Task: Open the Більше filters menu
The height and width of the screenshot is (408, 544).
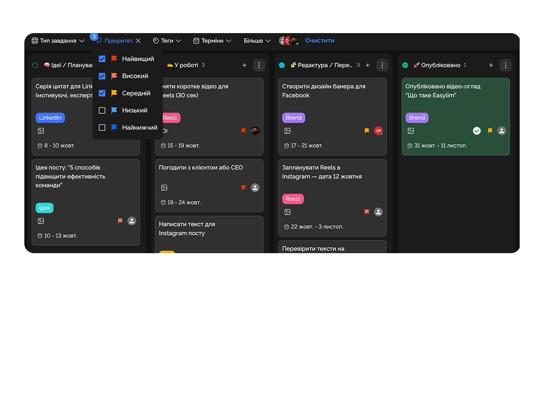Action: point(257,41)
